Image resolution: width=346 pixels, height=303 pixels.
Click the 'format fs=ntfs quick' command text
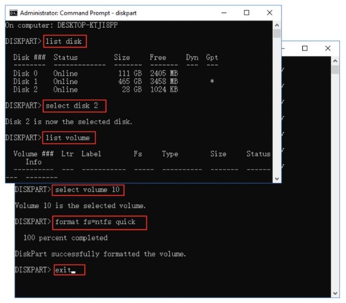(x=95, y=222)
